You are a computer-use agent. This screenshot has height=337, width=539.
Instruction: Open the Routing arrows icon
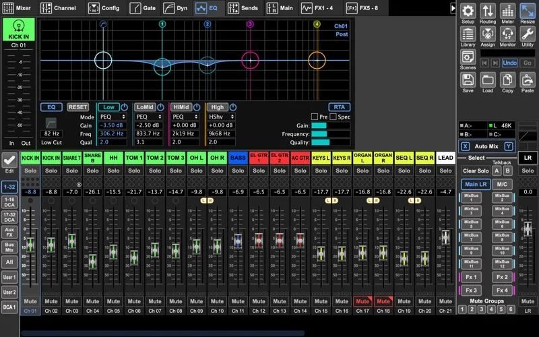pos(488,11)
